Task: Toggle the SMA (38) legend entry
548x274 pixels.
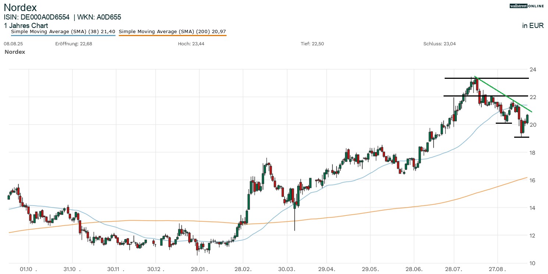Action: click(63, 32)
